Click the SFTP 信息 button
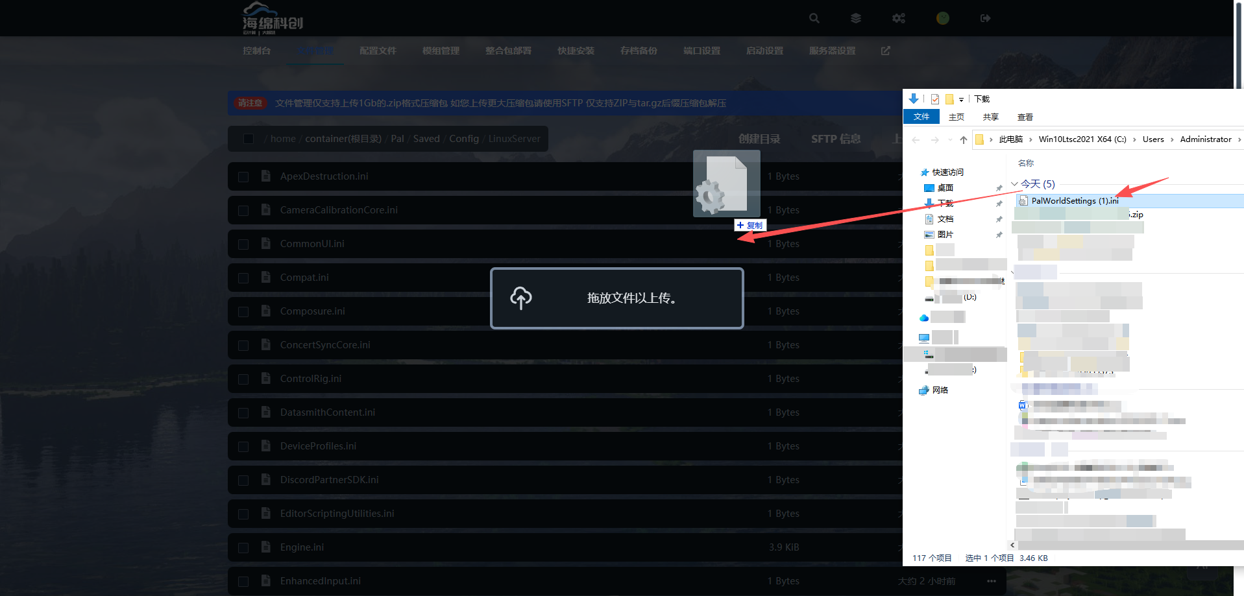Viewport: 1244px width, 596px height. [836, 139]
